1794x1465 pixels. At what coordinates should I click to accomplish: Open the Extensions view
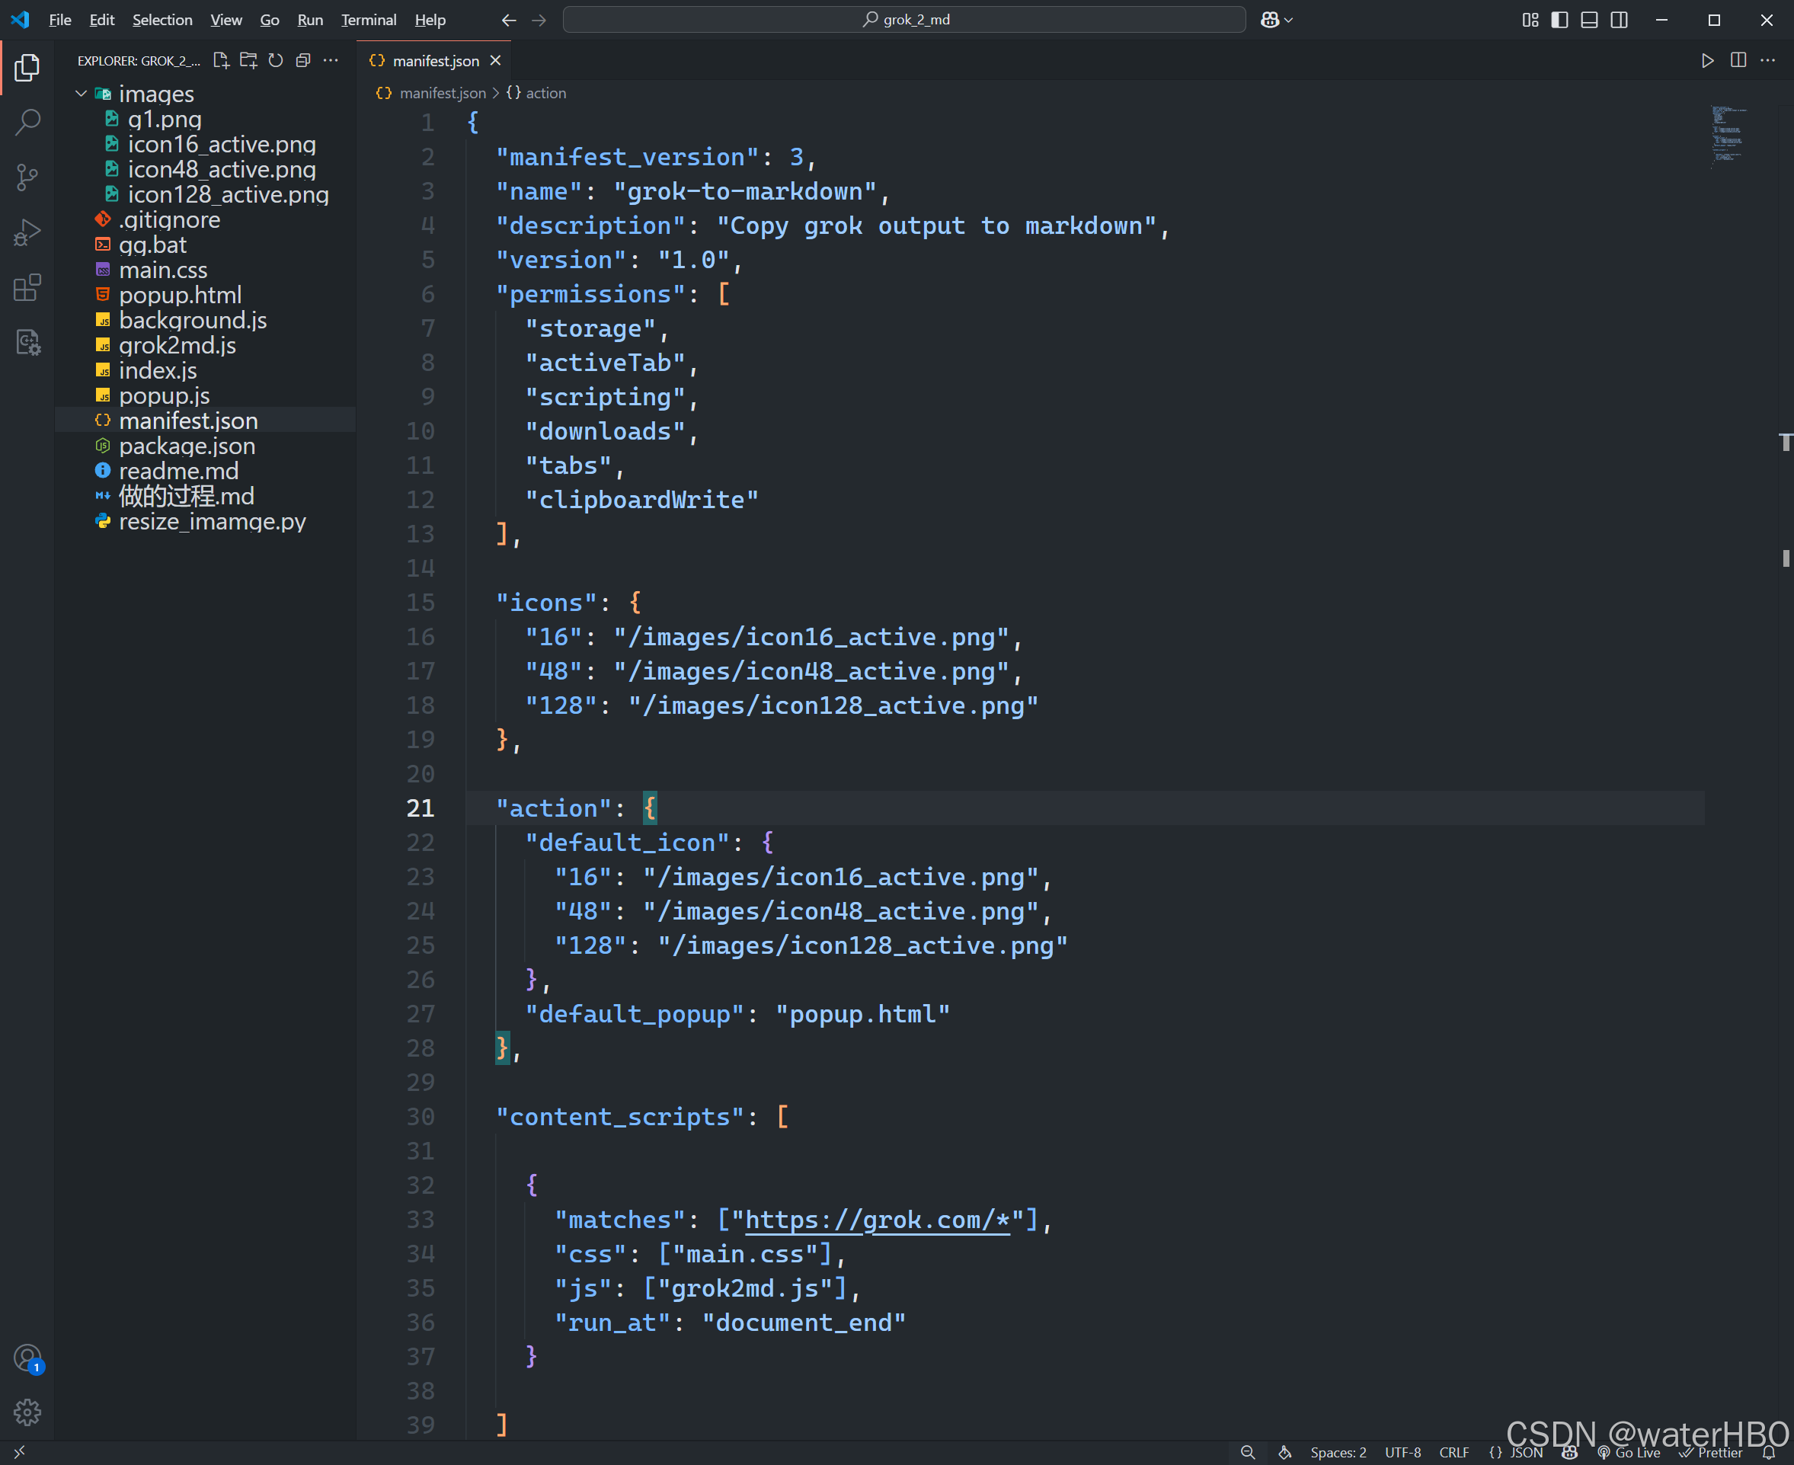pyautogui.click(x=27, y=288)
